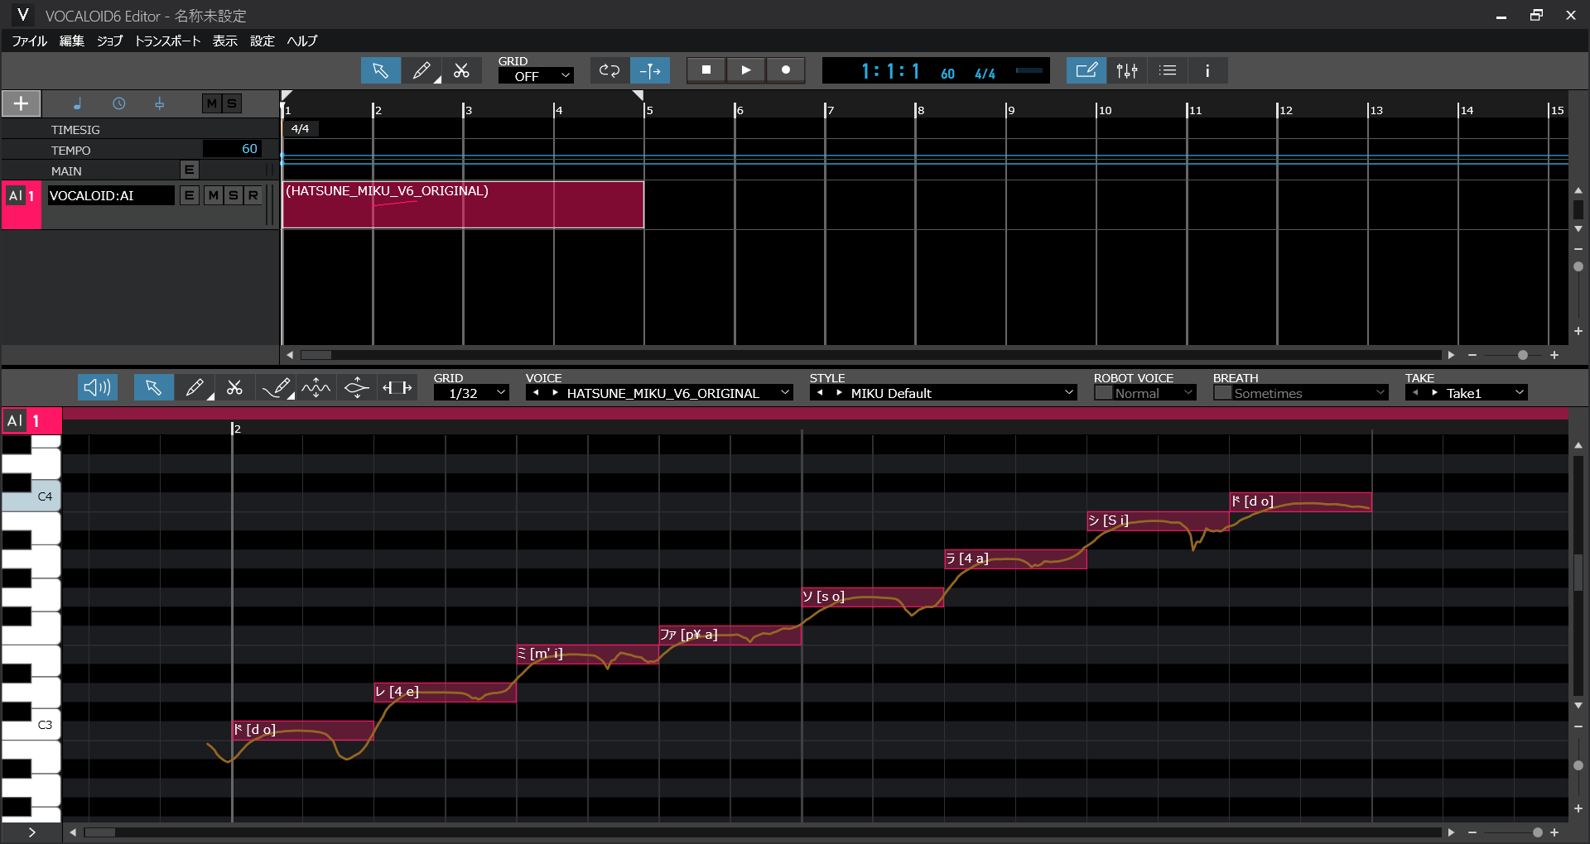1590x844 pixels.
Task: Select the ファ [p¥ a] note
Action: coord(730,635)
